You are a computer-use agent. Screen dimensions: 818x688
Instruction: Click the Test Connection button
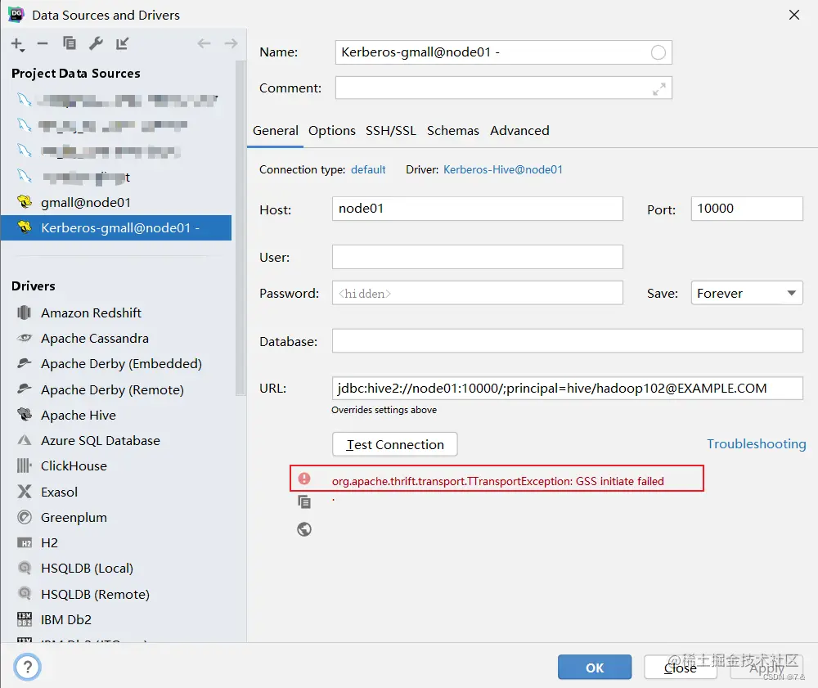pyautogui.click(x=395, y=444)
